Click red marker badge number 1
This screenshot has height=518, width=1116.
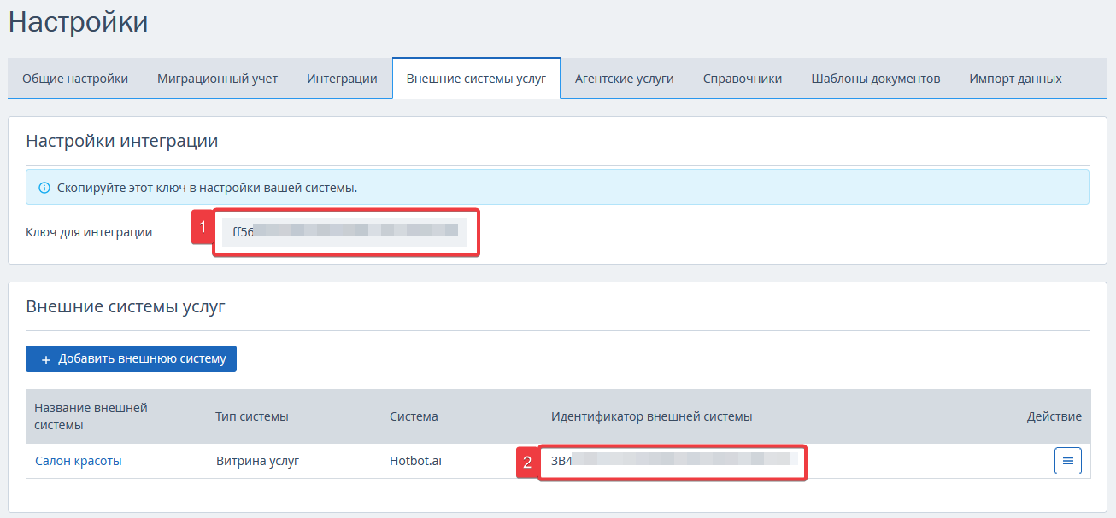pos(203,229)
